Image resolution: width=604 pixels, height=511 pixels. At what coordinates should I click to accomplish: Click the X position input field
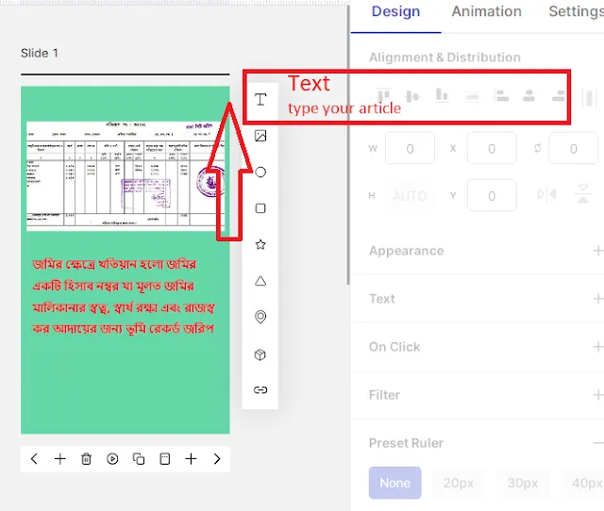(x=491, y=149)
